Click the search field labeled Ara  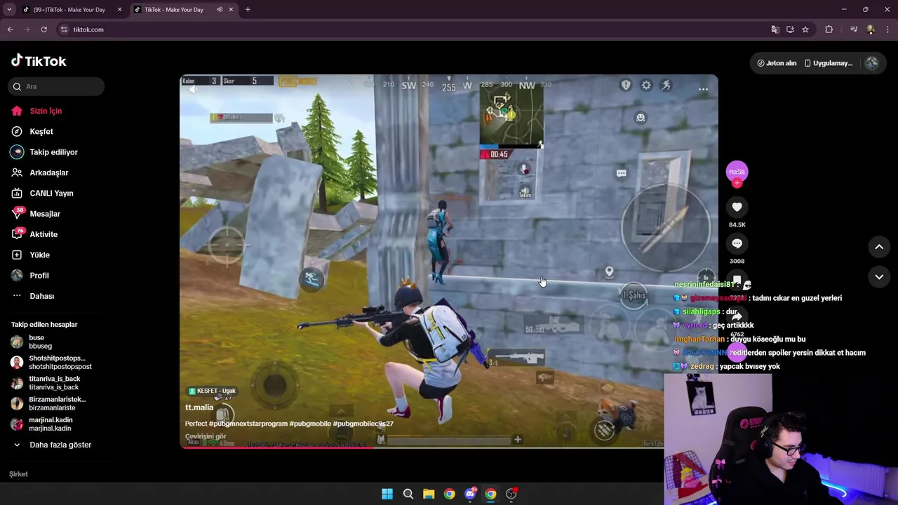pos(56,86)
